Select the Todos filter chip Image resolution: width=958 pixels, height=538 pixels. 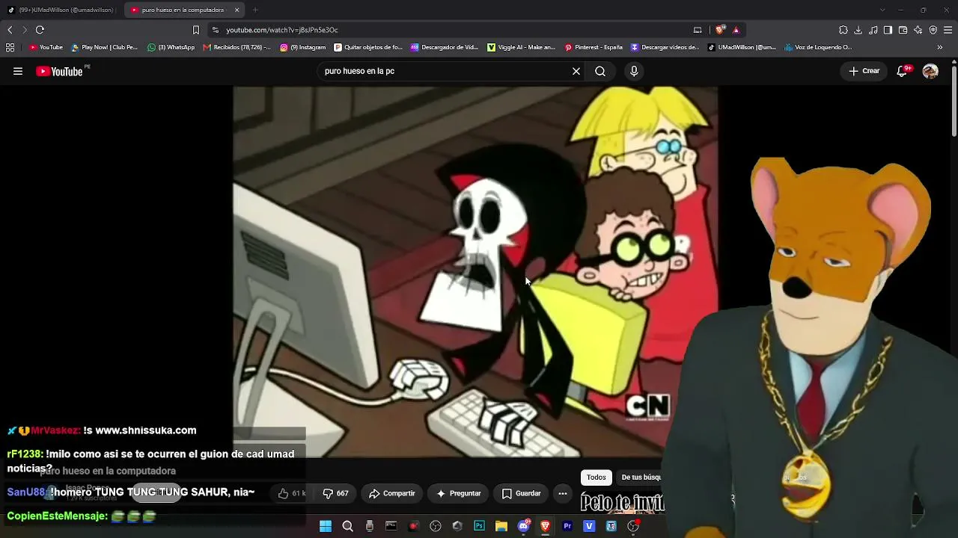pos(597,477)
